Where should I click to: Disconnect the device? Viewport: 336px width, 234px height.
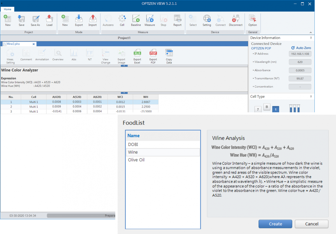[236, 21]
